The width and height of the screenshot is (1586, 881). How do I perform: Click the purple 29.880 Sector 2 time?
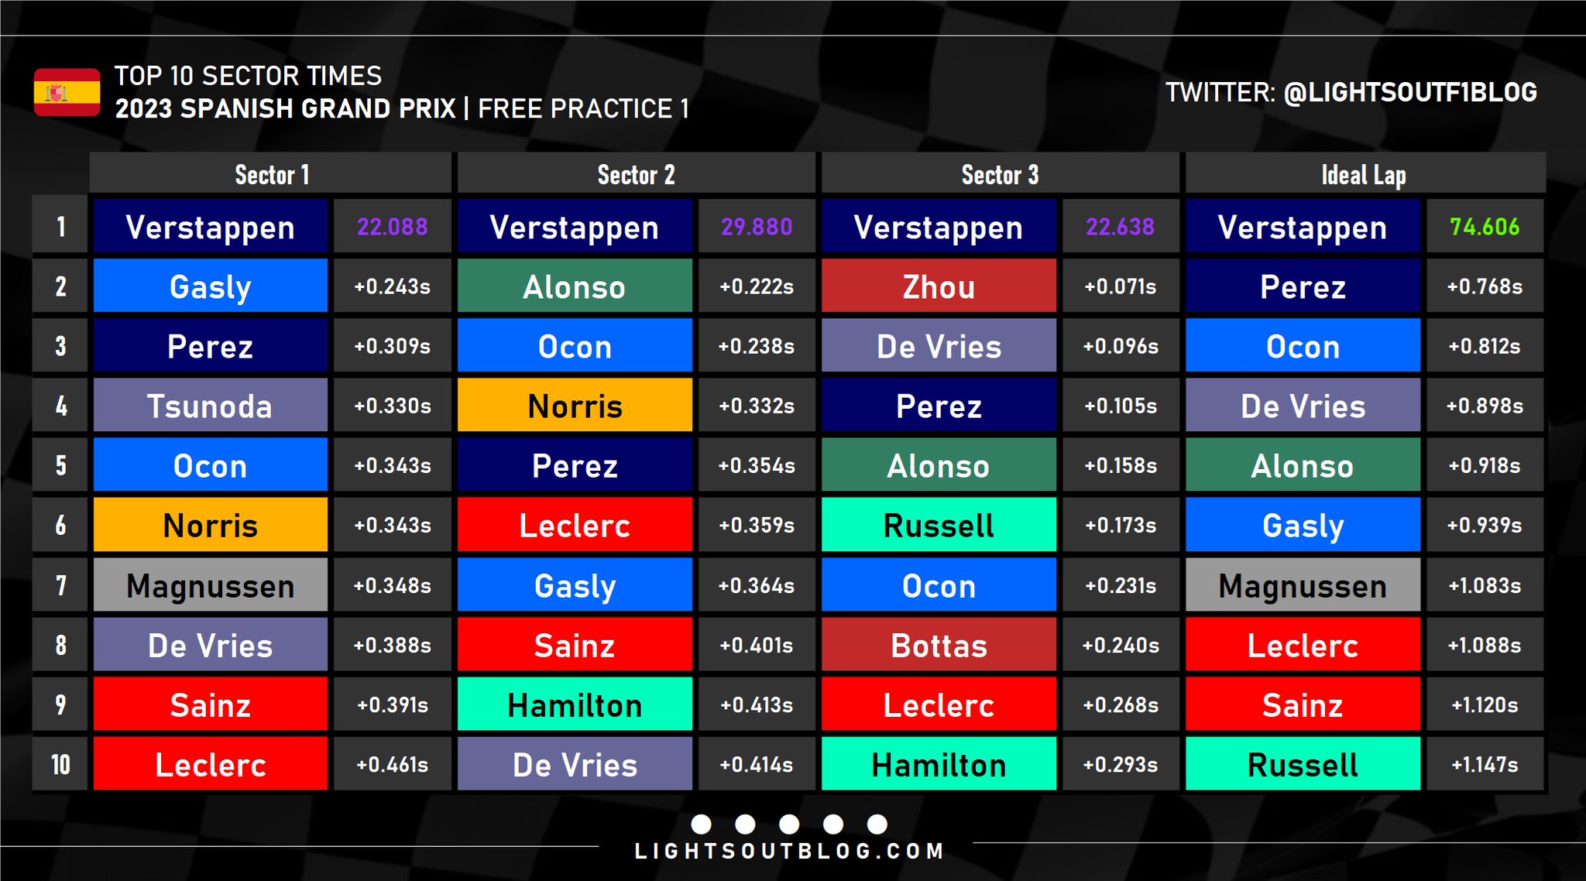tap(756, 227)
